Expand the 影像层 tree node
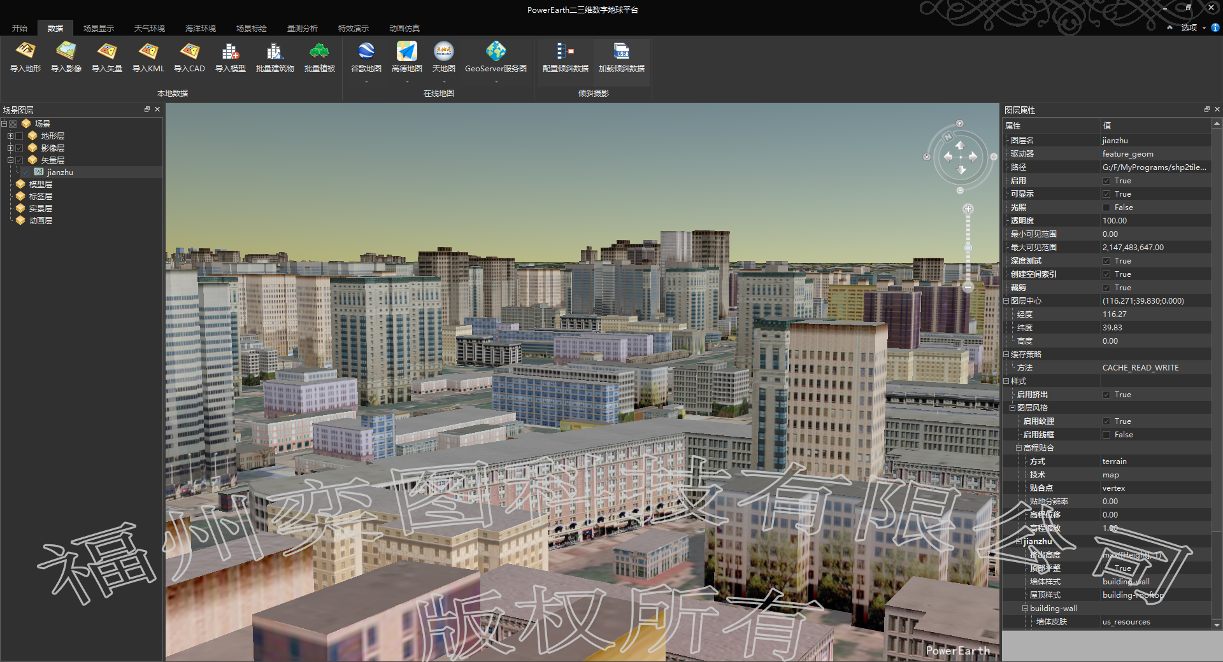 coord(10,148)
